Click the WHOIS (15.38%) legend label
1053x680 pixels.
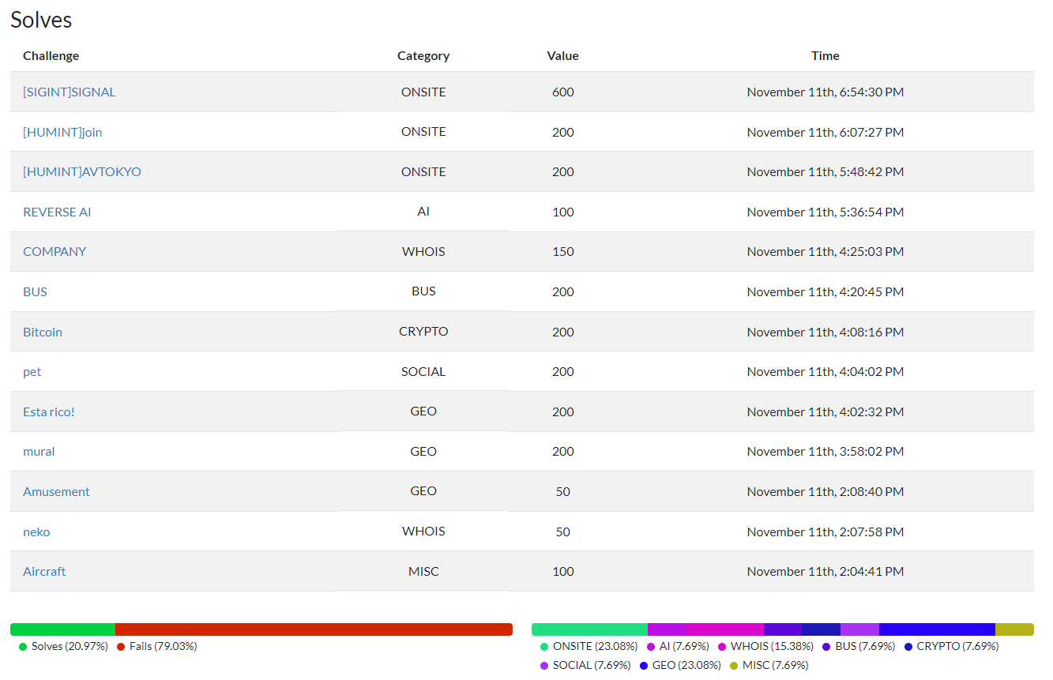pyautogui.click(x=772, y=646)
